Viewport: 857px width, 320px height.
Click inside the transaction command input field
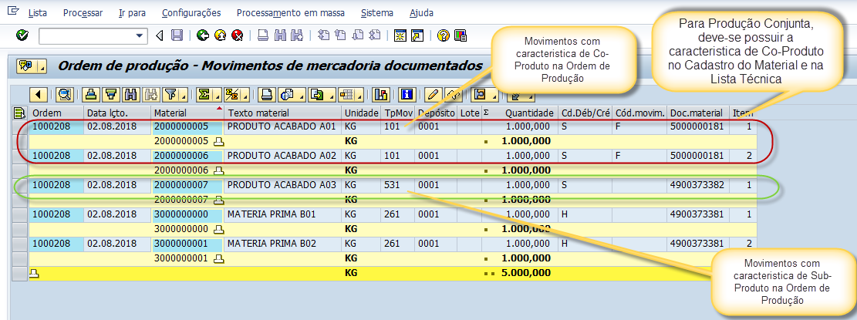tap(86, 35)
